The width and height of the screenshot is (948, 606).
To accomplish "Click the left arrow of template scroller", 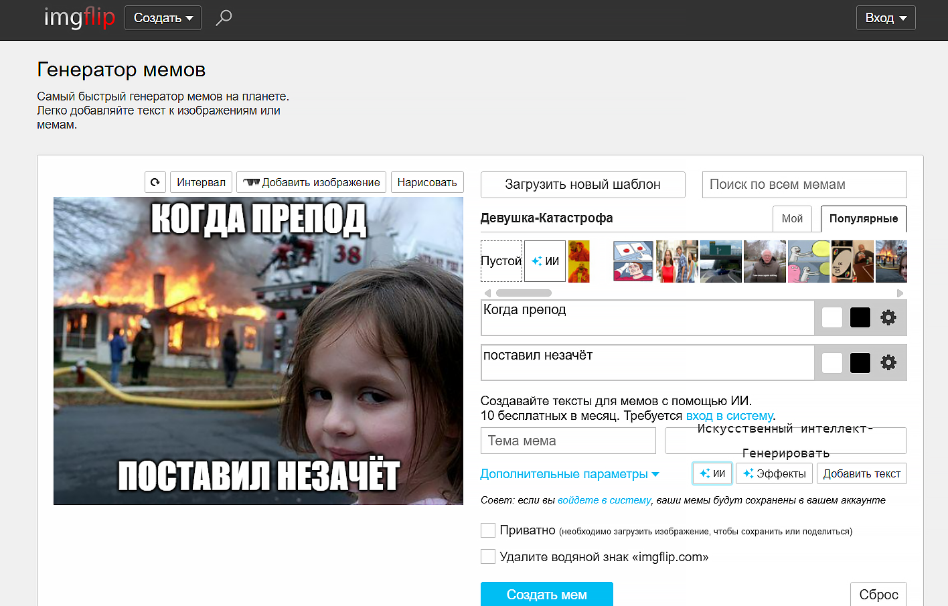I will click(x=487, y=293).
